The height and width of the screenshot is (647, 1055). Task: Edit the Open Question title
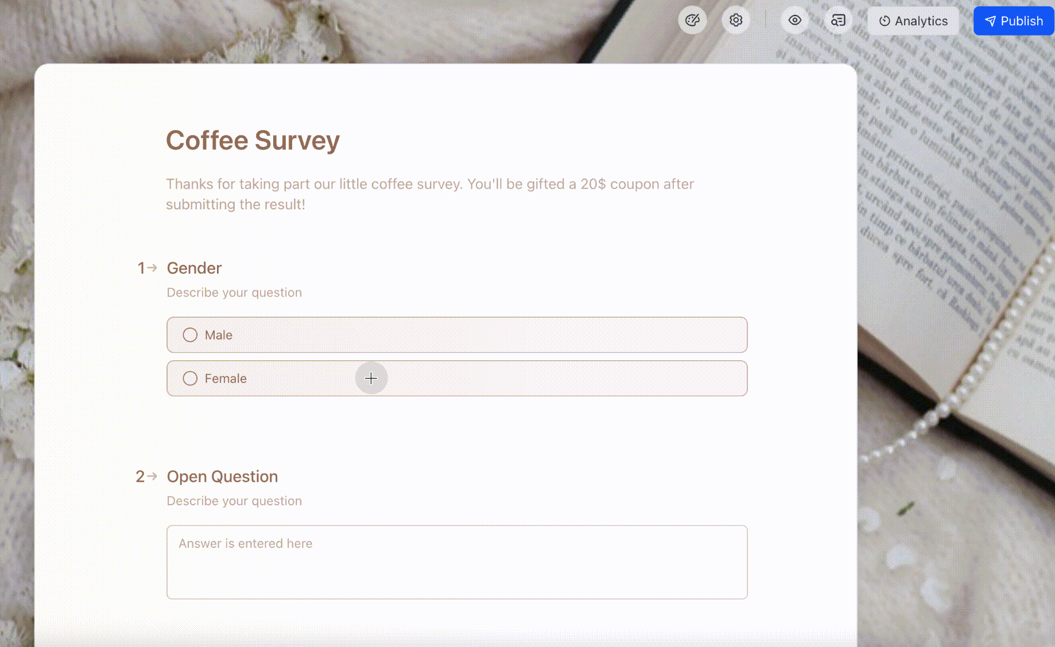222,477
